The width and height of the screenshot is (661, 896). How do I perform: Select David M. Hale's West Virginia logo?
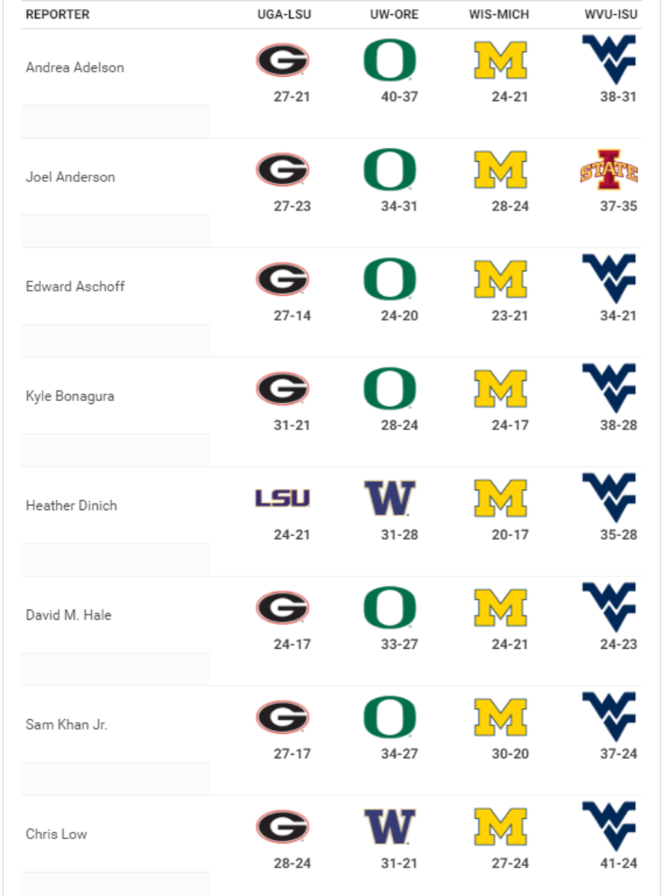[609, 607]
